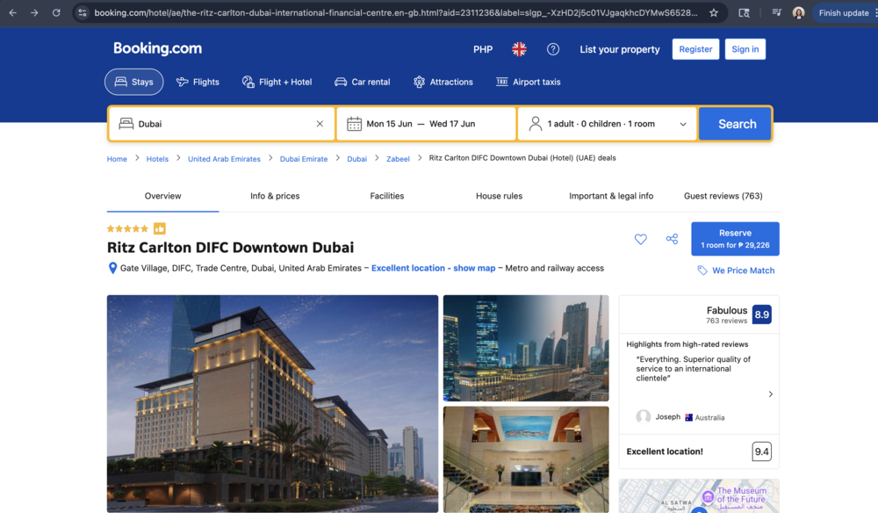Click the Sign in button
The image size is (878, 513).
click(x=745, y=49)
